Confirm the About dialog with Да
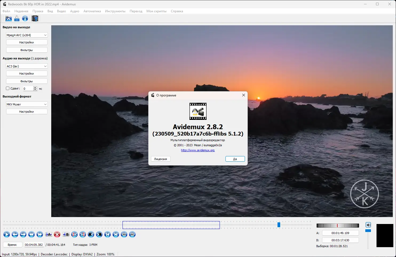Image resolution: width=396 pixels, height=257 pixels. click(235, 159)
